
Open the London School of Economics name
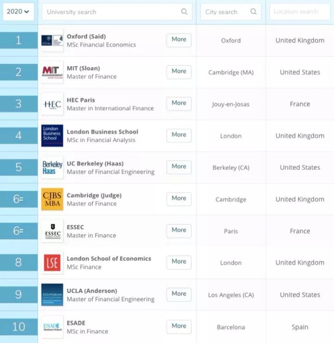[109, 259]
